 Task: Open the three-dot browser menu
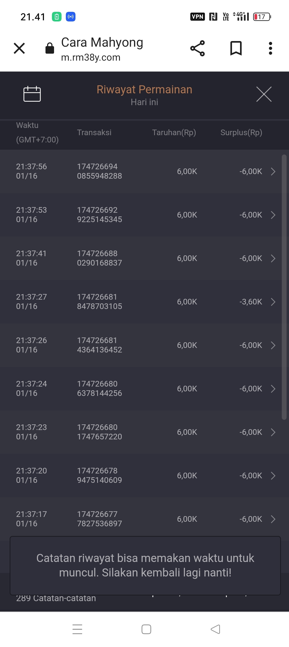point(271,48)
